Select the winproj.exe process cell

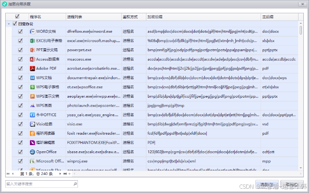94,161
